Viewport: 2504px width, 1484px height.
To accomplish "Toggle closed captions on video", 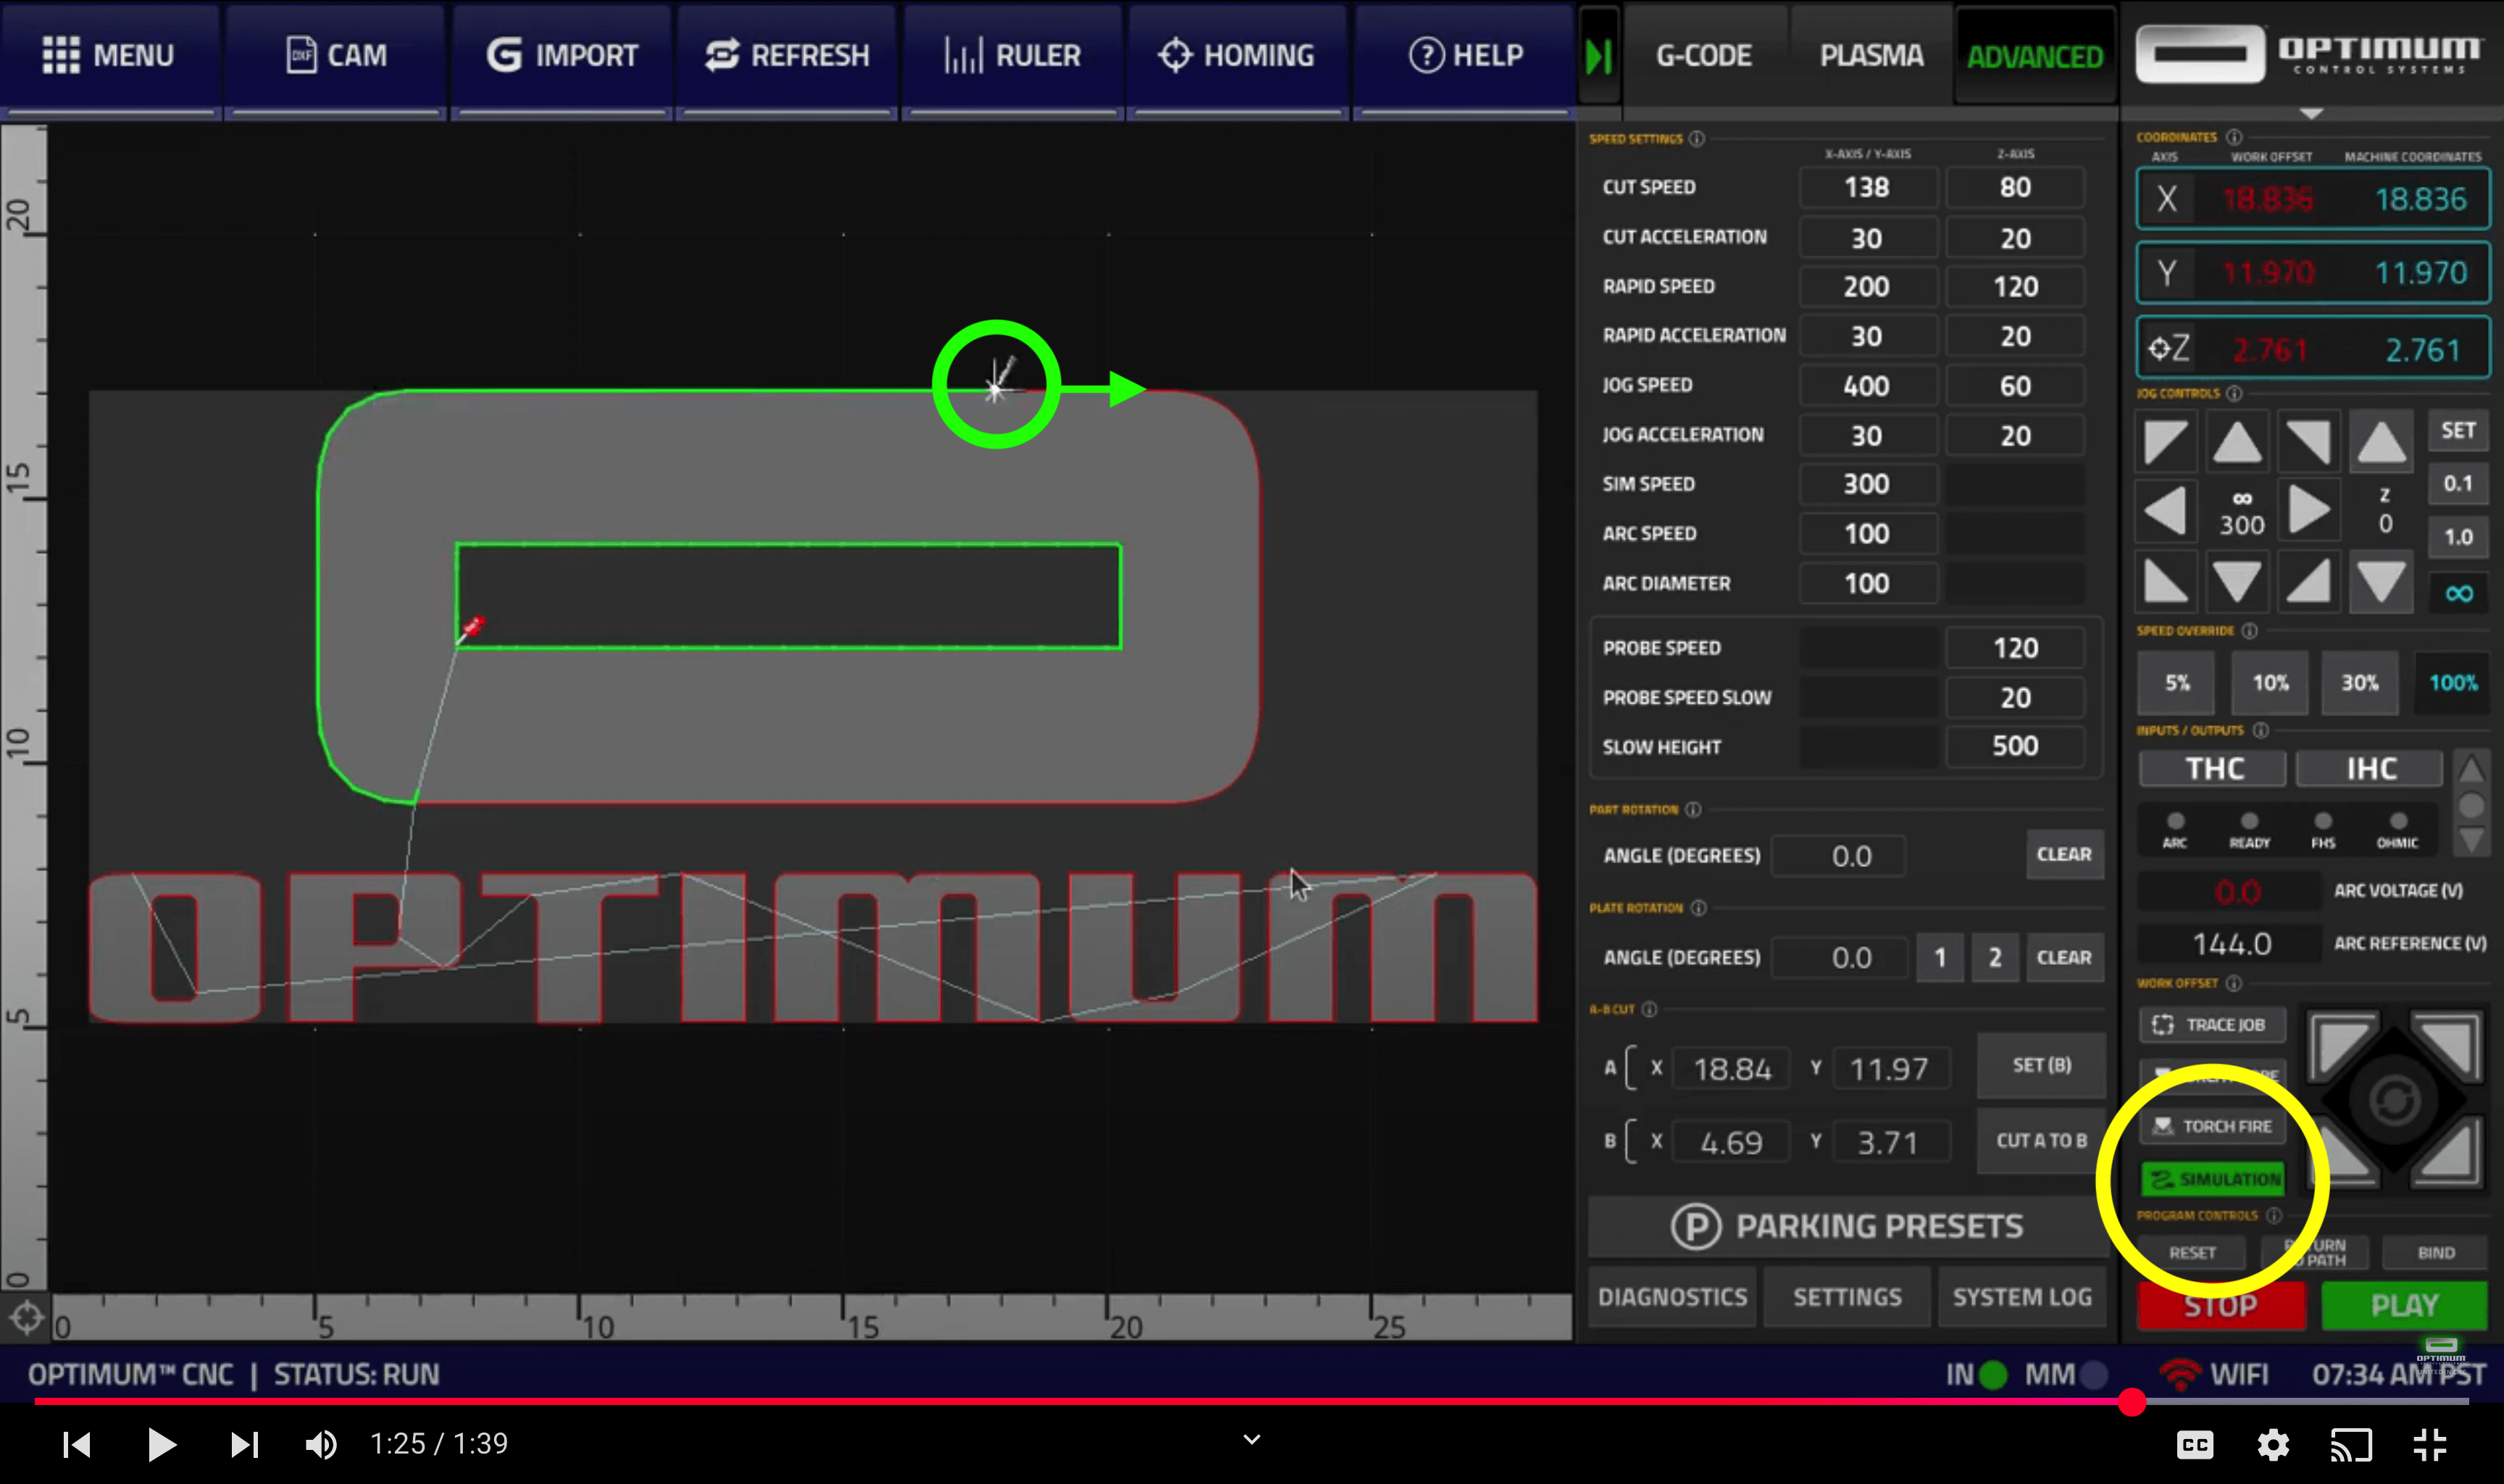I will point(2194,1444).
